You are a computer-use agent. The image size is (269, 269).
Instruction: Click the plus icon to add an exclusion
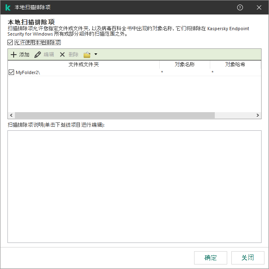tap(14, 55)
